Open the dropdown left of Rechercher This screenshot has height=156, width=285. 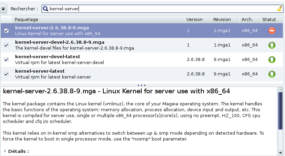tap(3, 9)
